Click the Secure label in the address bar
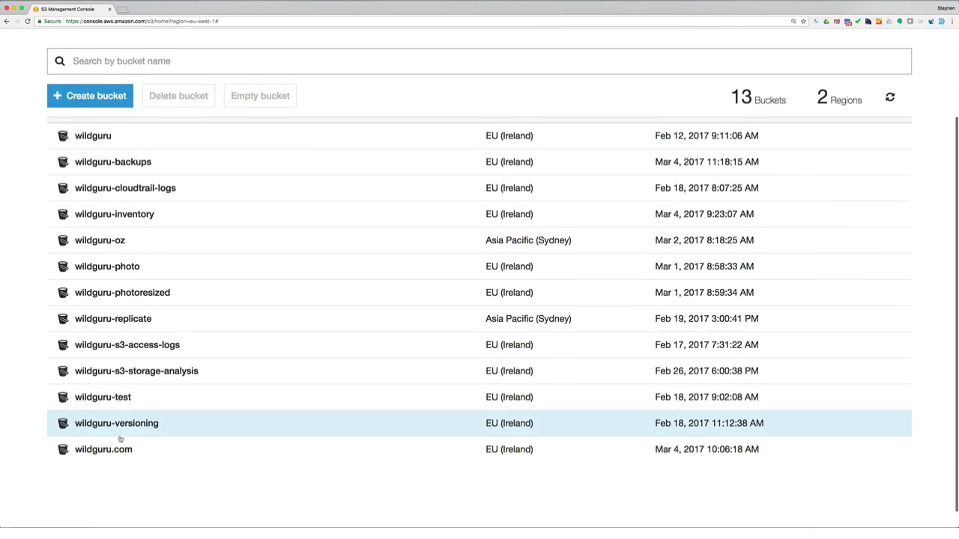Viewport: 959px width, 539px height. [52, 21]
